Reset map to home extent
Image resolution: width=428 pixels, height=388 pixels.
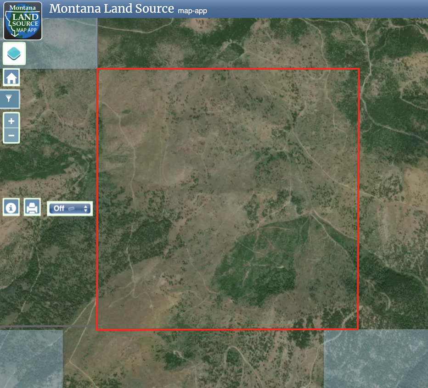(x=11, y=78)
